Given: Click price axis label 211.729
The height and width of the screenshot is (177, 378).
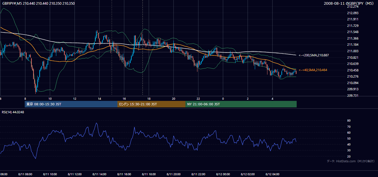Looking at the screenshot, I should 353,26.
